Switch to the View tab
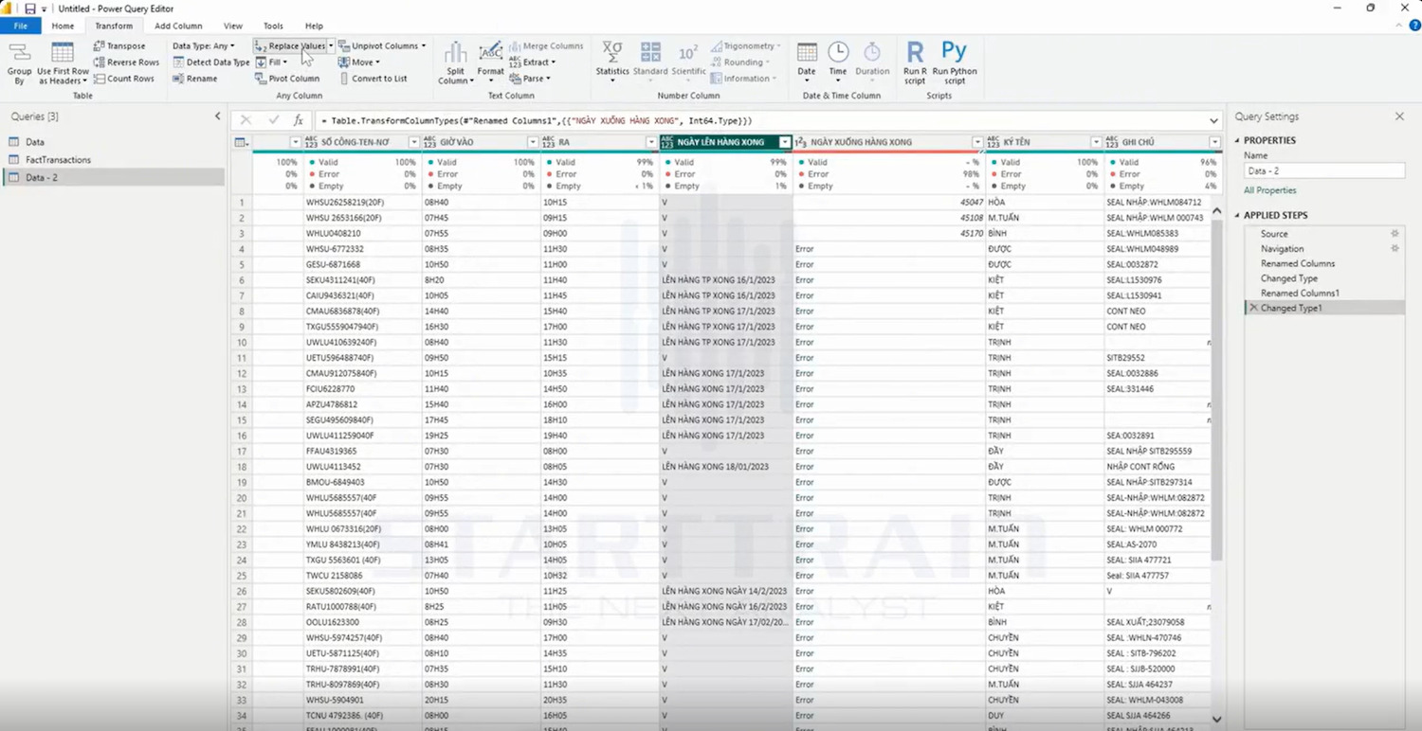1422x731 pixels. (x=232, y=26)
